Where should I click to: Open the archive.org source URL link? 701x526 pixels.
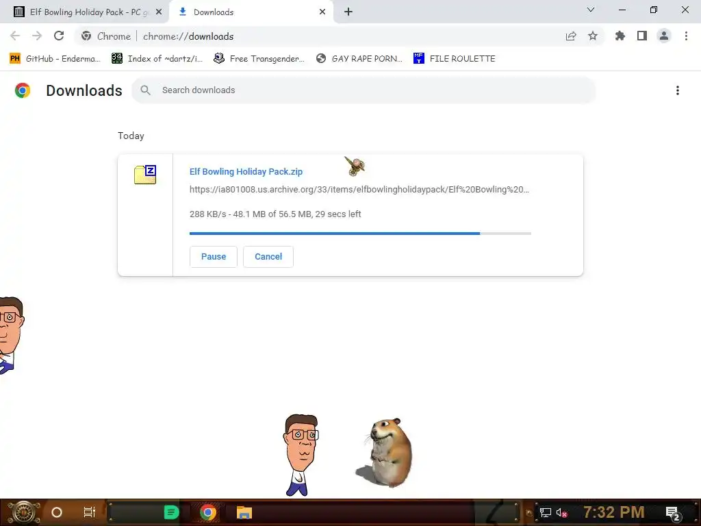tap(359, 190)
